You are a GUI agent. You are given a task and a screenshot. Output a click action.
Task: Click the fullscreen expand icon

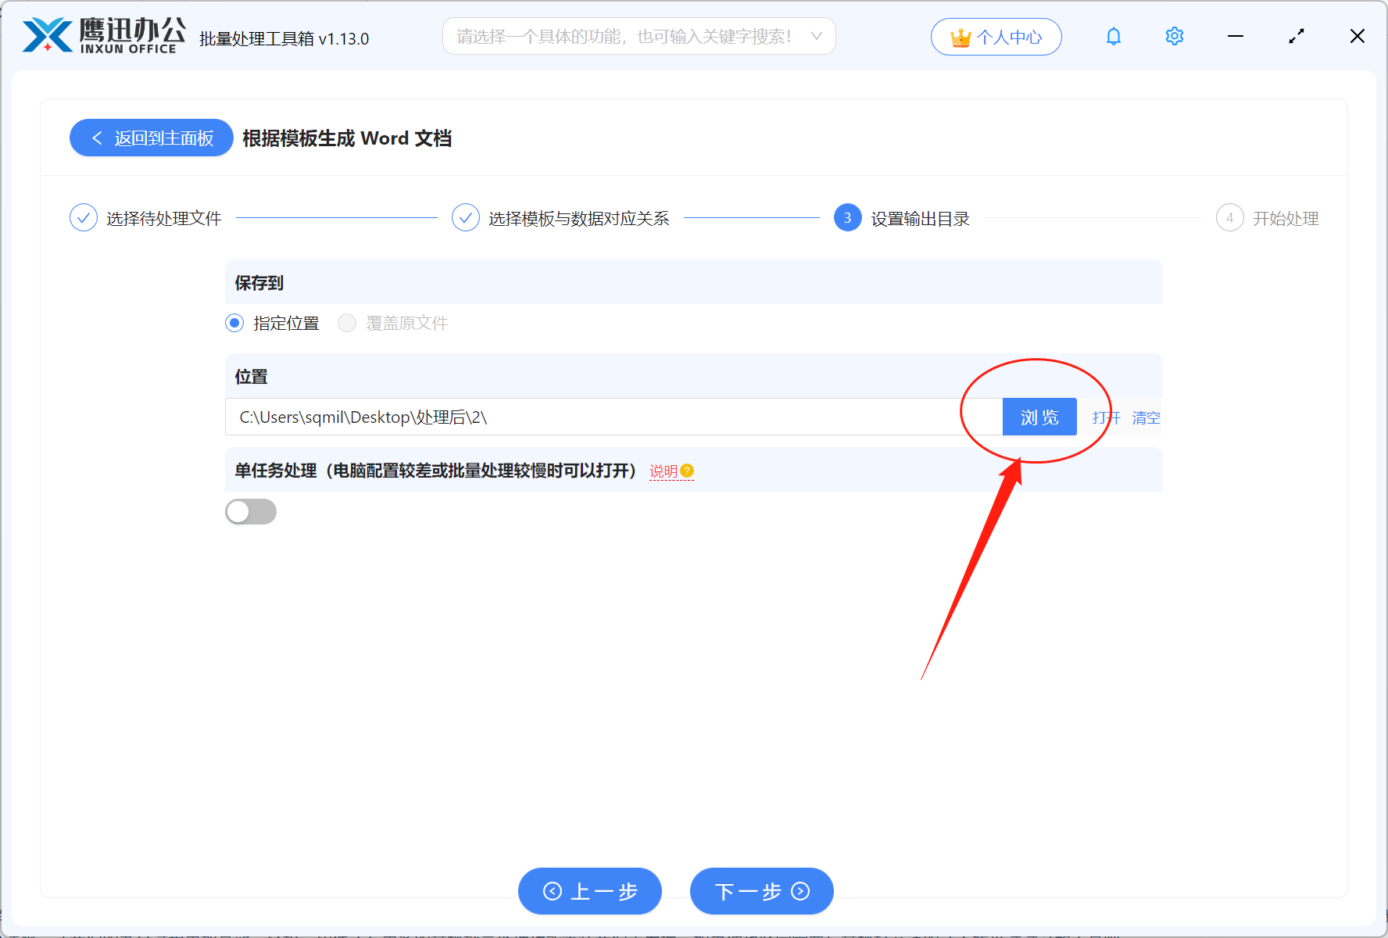(x=1296, y=36)
